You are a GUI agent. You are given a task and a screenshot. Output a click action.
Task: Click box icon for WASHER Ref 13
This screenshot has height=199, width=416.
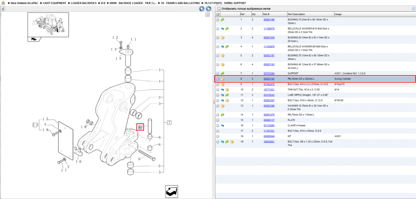tap(223, 106)
